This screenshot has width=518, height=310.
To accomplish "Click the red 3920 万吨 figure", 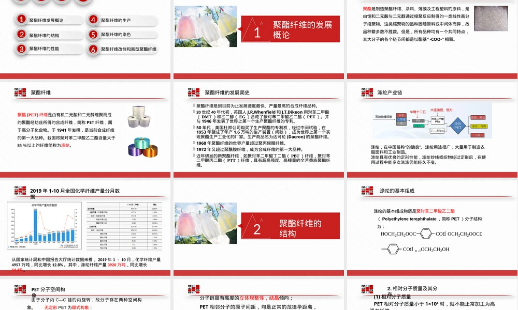I will tap(116, 265).
